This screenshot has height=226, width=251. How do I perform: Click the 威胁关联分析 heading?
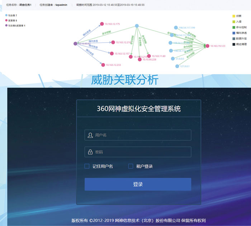tap(125, 80)
